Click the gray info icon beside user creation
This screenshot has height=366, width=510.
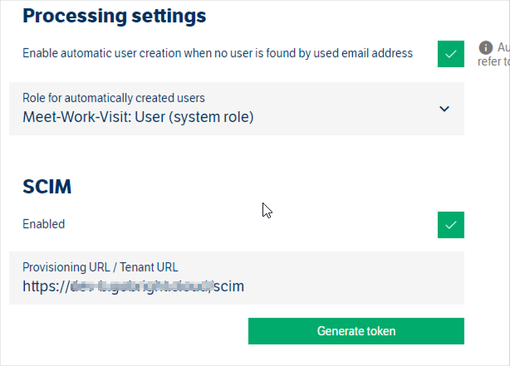(485, 48)
